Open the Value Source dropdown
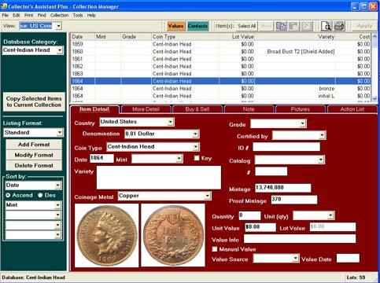This screenshot has width=380, height=283. [295, 259]
